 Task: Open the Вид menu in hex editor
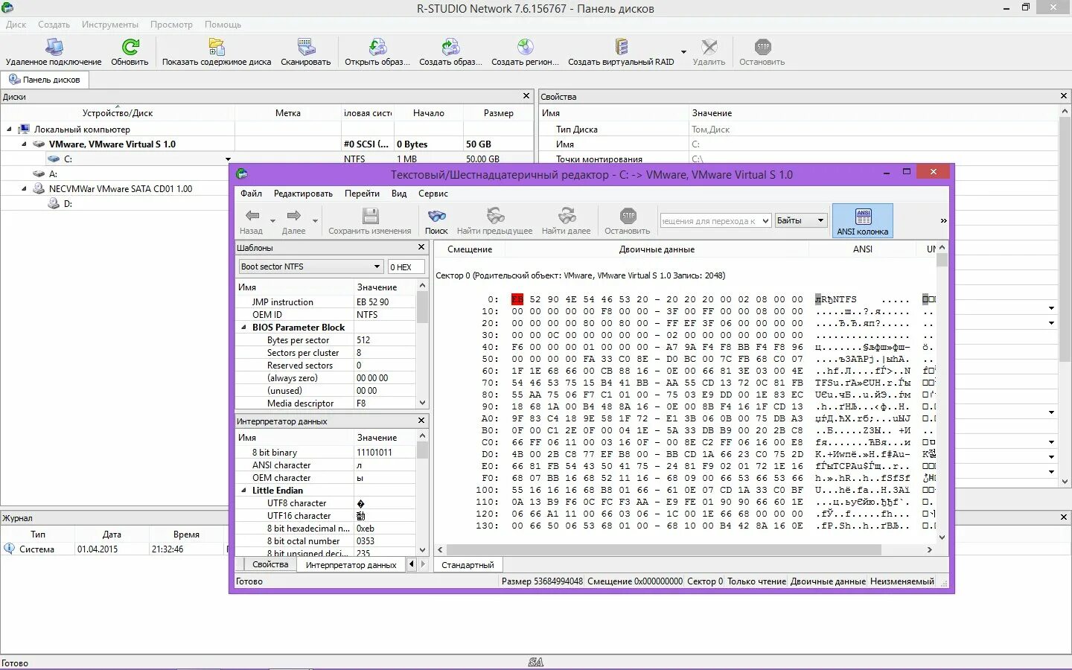pos(399,194)
